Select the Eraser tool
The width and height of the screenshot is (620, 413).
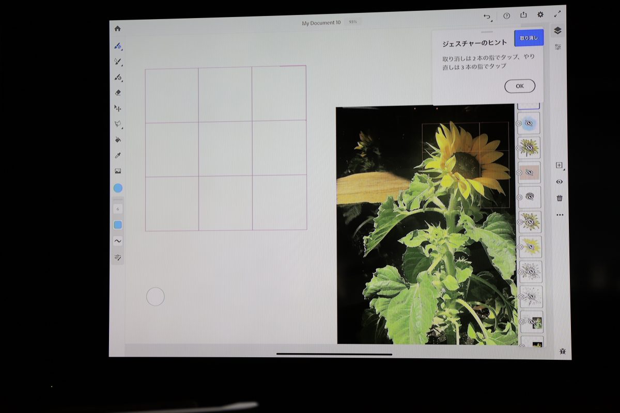click(118, 93)
